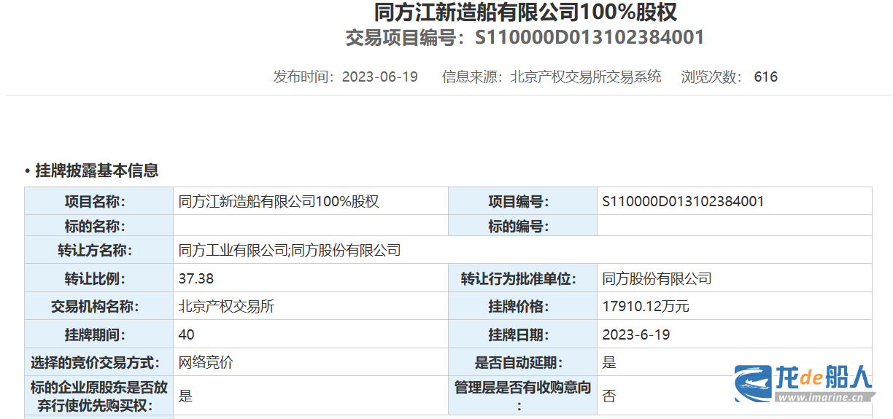Select the listing period value 40

coord(186,334)
